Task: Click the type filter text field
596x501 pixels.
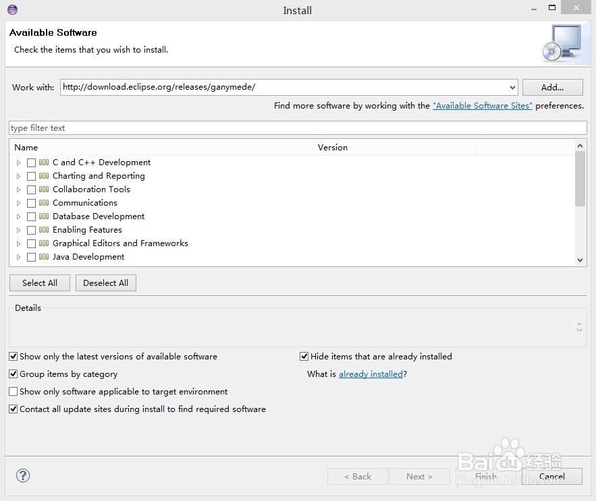Action: (297, 127)
